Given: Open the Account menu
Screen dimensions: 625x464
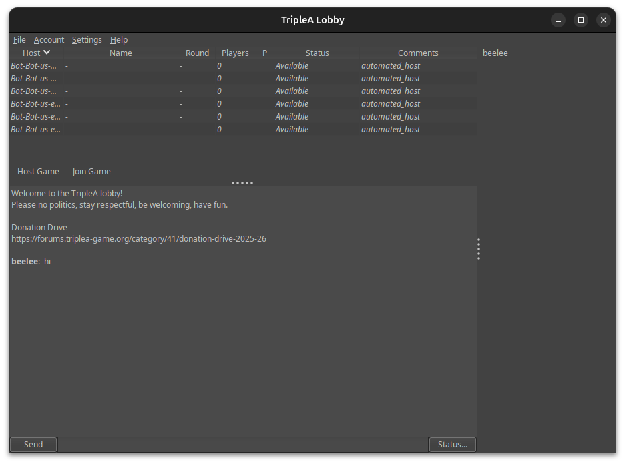Looking at the screenshot, I should tap(49, 40).
